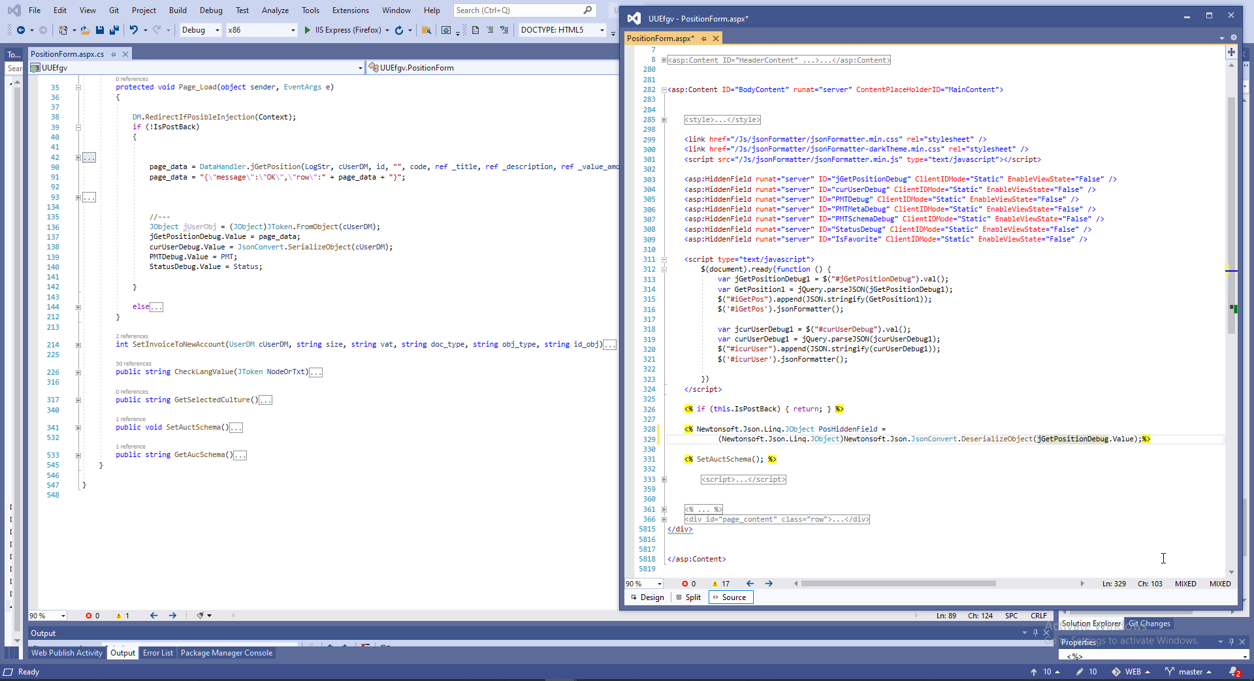The height and width of the screenshot is (681, 1254).
Task: Expand the collapsed else block
Action: click(x=156, y=307)
